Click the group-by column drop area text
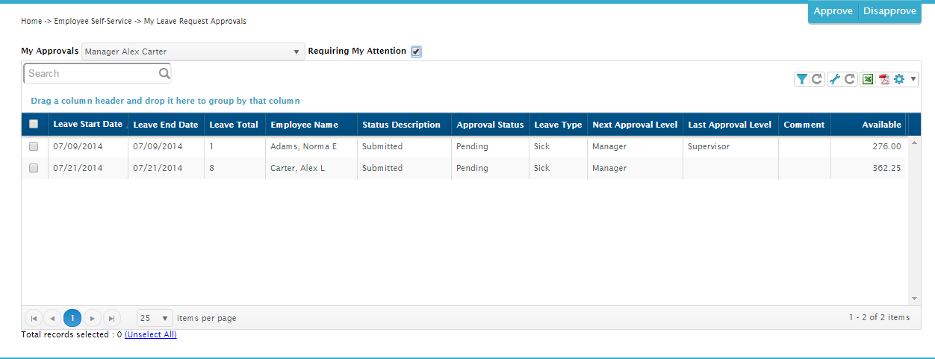Image resolution: width=935 pixels, height=359 pixels. tap(165, 101)
